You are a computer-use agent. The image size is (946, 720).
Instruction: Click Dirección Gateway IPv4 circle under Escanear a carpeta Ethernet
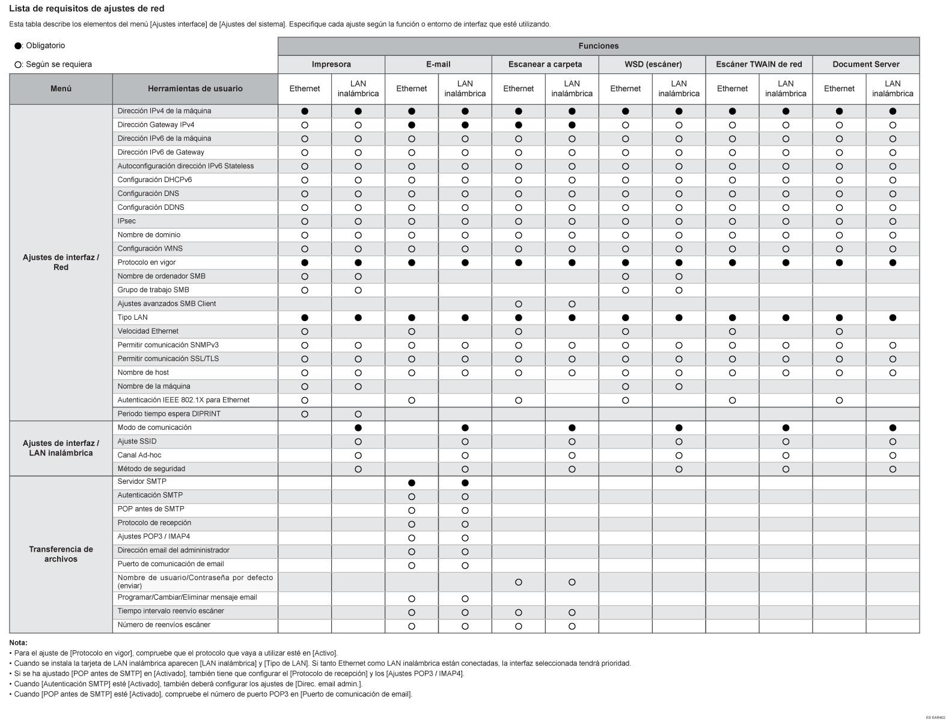pyautogui.click(x=519, y=125)
